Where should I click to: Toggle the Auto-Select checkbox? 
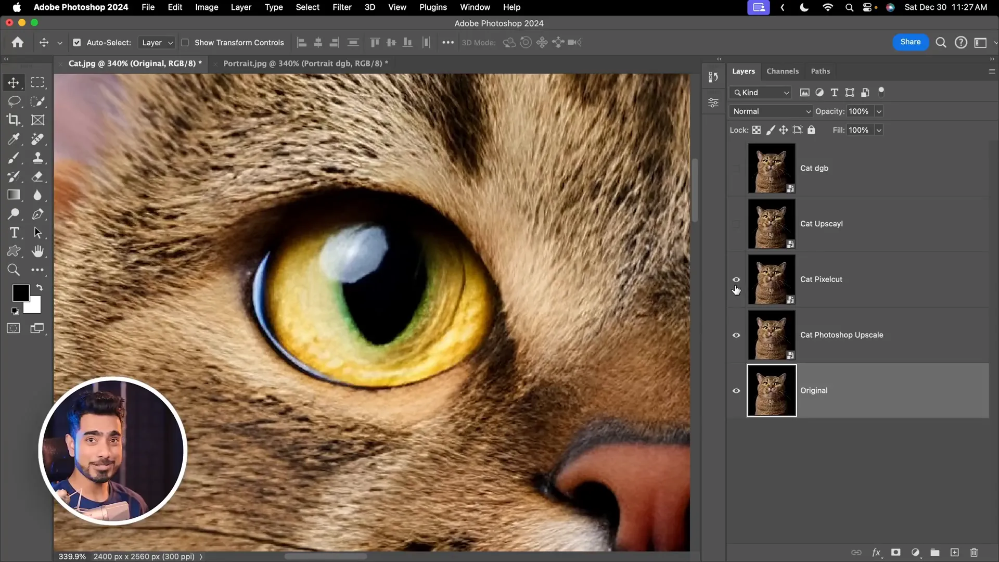[77, 43]
